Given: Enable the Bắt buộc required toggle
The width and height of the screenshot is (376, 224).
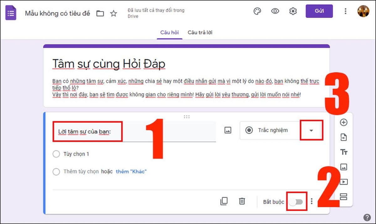Looking at the screenshot, I should 296,201.
